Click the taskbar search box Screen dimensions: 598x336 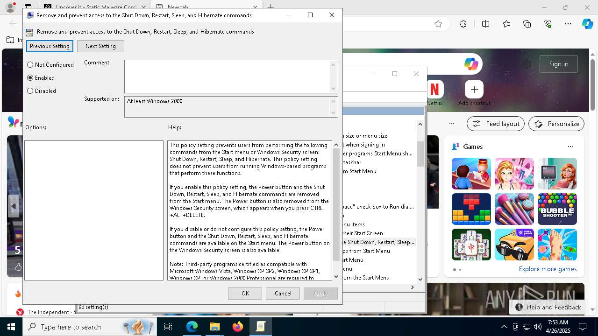point(90,327)
